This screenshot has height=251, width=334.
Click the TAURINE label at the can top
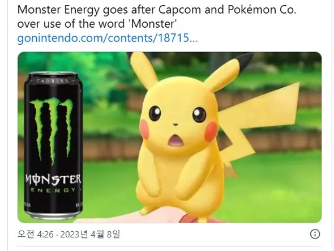(53, 80)
